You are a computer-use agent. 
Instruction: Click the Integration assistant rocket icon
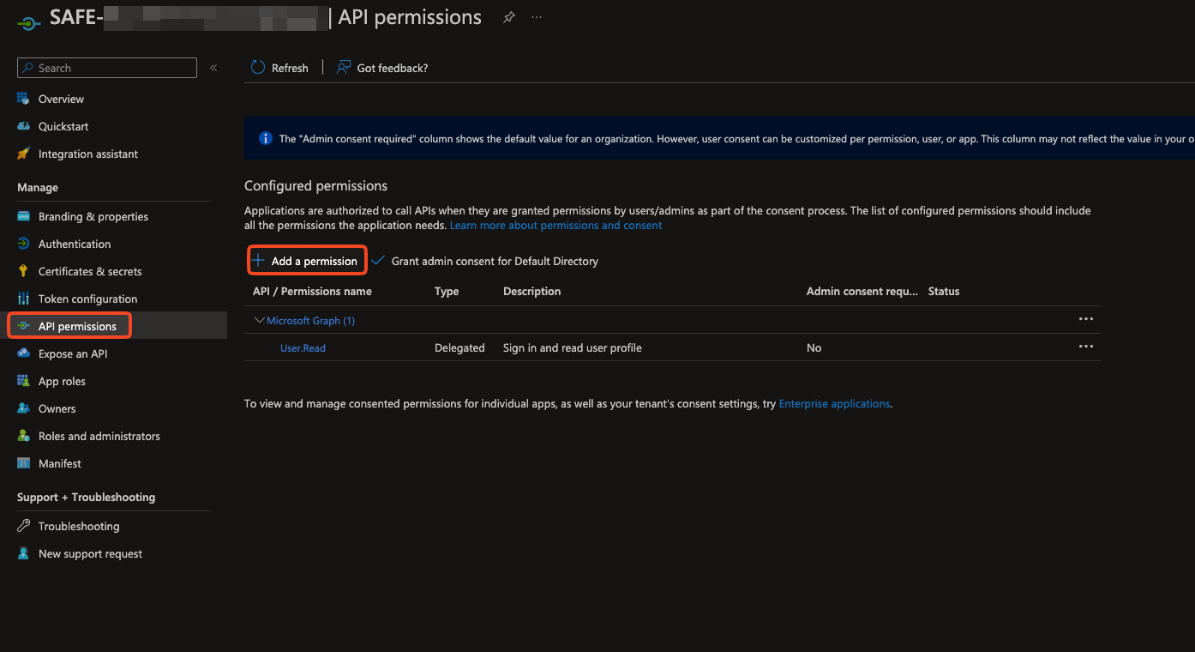[x=23, y=154]
